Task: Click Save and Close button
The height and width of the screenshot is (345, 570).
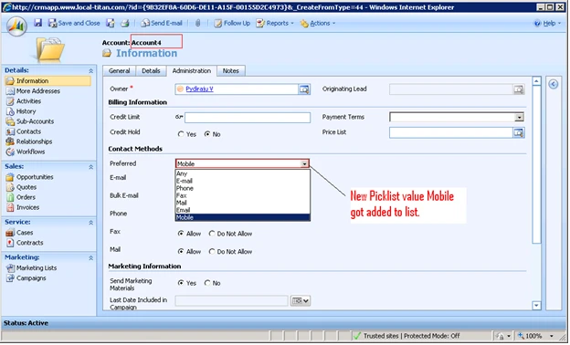Action: [x=74, y=23]
